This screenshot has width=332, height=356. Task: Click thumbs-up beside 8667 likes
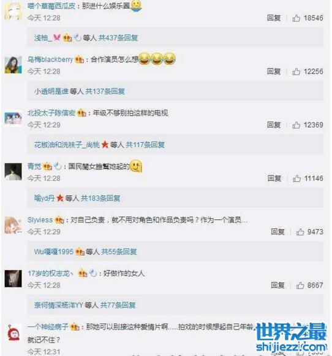300,286
